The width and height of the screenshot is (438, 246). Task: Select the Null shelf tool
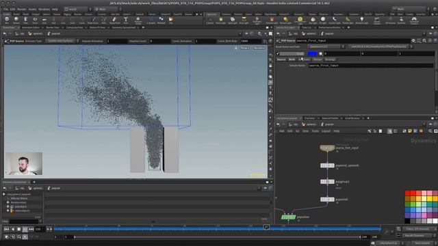(x=53, y=20)
